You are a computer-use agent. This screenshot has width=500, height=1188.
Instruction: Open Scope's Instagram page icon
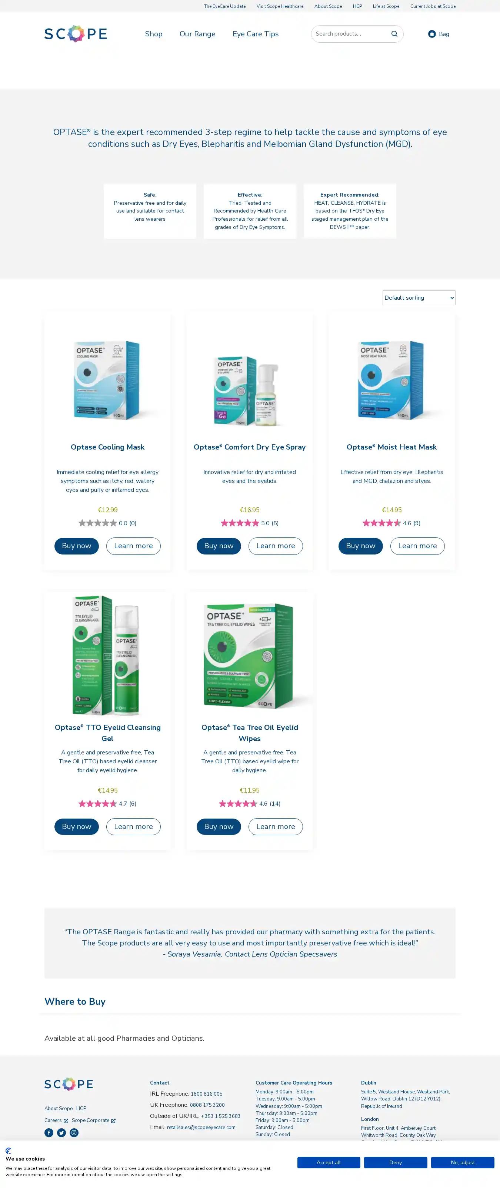tap(74, 1133)
